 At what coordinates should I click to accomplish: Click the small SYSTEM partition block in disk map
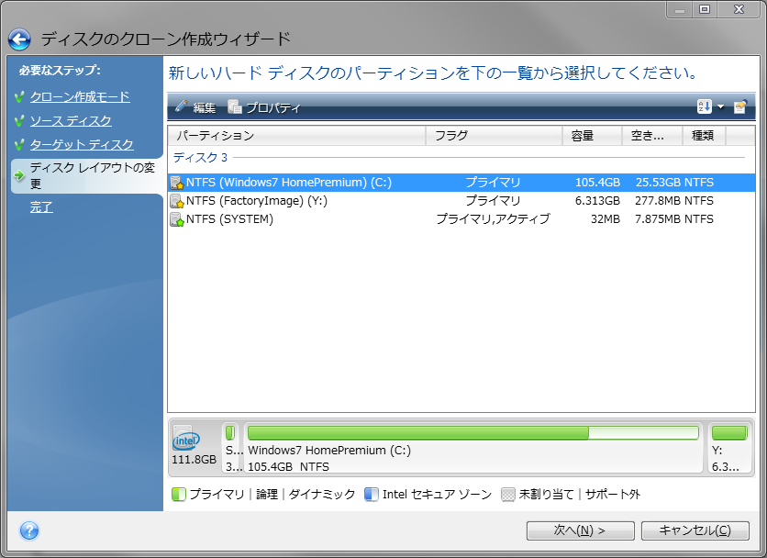pyautogui.click(x=231, y=448)
